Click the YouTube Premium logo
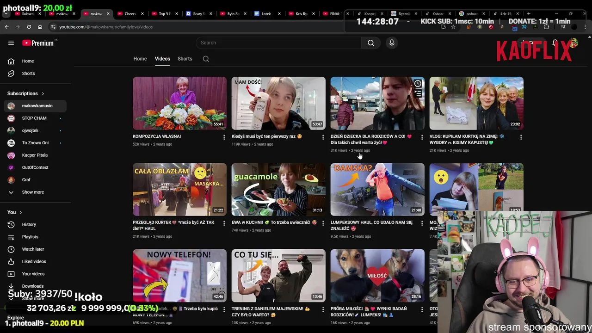 (39, 43)
